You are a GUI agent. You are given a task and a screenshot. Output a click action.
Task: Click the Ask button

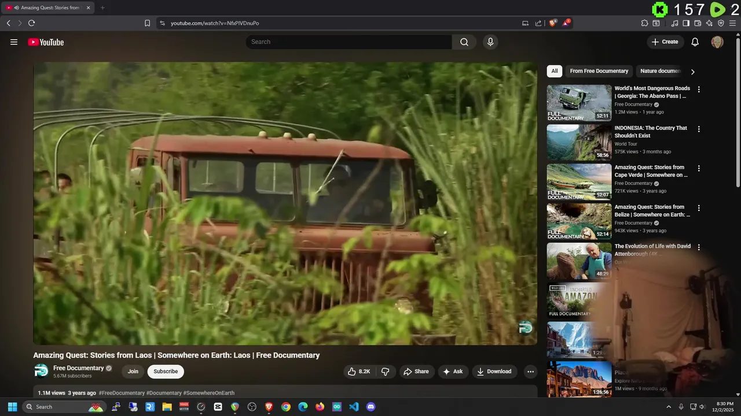tap(453, 372)
